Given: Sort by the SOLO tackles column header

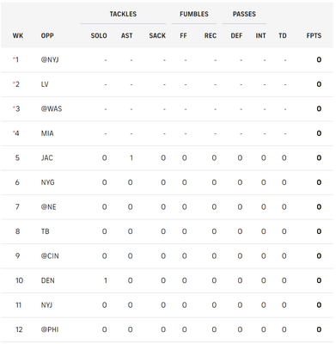Looking at the screenshot, I should pos(99,36).
